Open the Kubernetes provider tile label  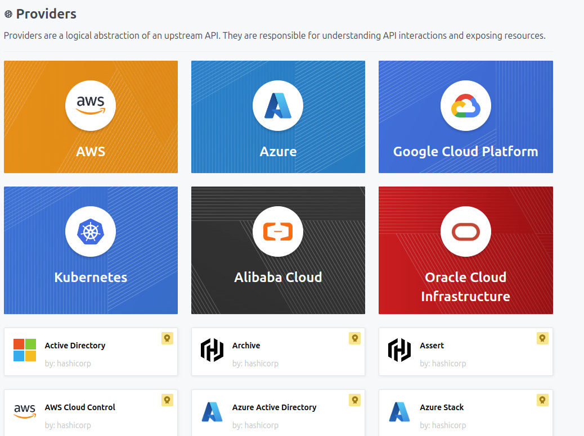pyautogui.click(x=91, y=277)
